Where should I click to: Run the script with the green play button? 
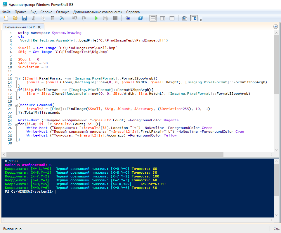point(96,18)
